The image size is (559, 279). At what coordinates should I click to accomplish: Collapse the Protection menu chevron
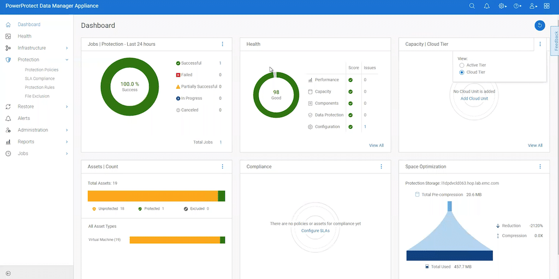(x=67, y=60)
